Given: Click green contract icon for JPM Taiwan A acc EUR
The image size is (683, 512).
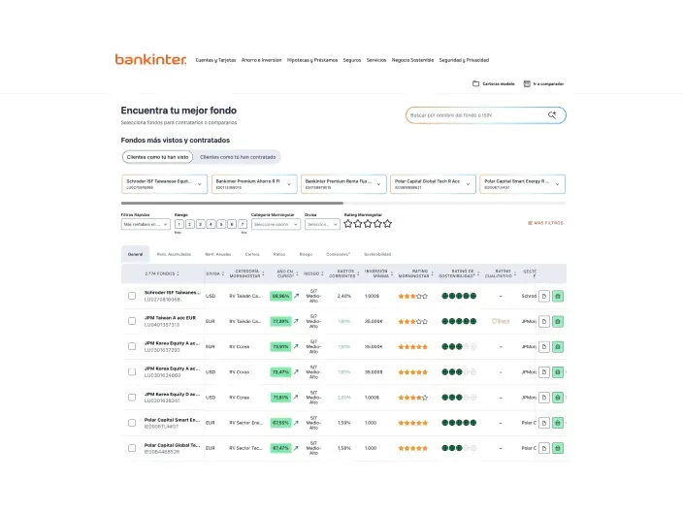Looking at the screenshot, I should pyautogui.click(x=558, y=321).
